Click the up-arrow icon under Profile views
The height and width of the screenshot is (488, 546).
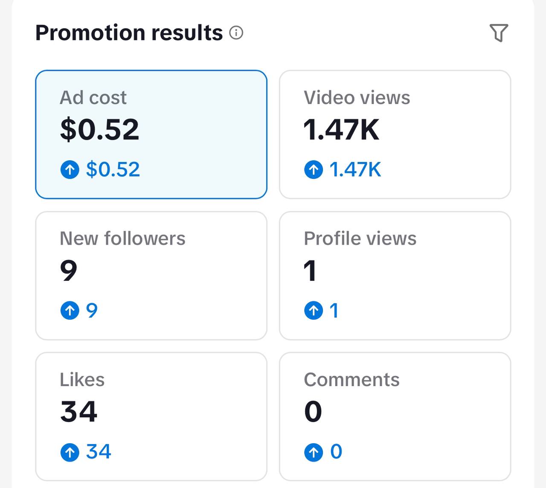(x=314, y=310)
